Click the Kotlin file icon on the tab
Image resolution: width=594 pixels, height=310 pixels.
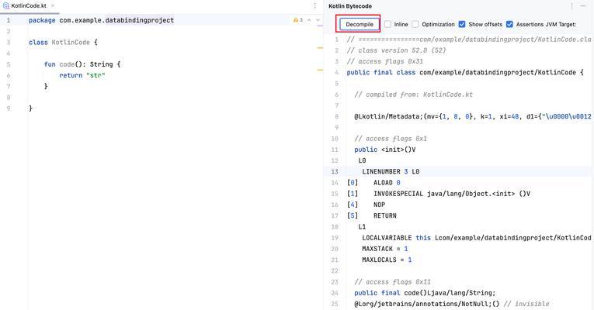pyautogui.click(x=6, y=5)
